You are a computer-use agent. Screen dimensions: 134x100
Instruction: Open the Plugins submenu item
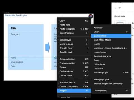74,91
